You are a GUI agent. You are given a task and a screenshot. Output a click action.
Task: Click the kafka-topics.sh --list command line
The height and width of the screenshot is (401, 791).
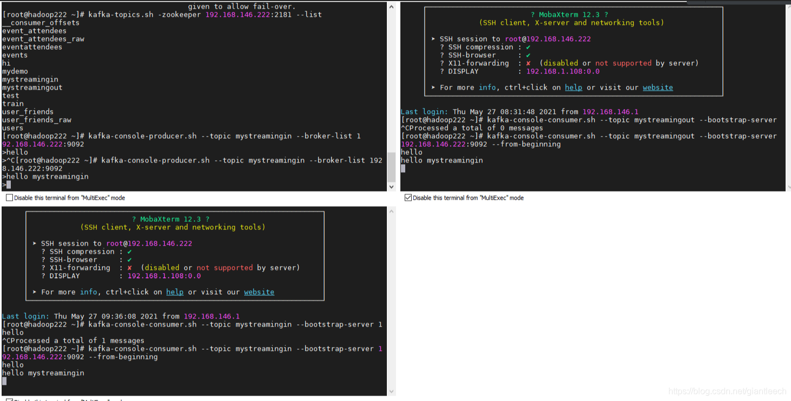click(162, 15)
